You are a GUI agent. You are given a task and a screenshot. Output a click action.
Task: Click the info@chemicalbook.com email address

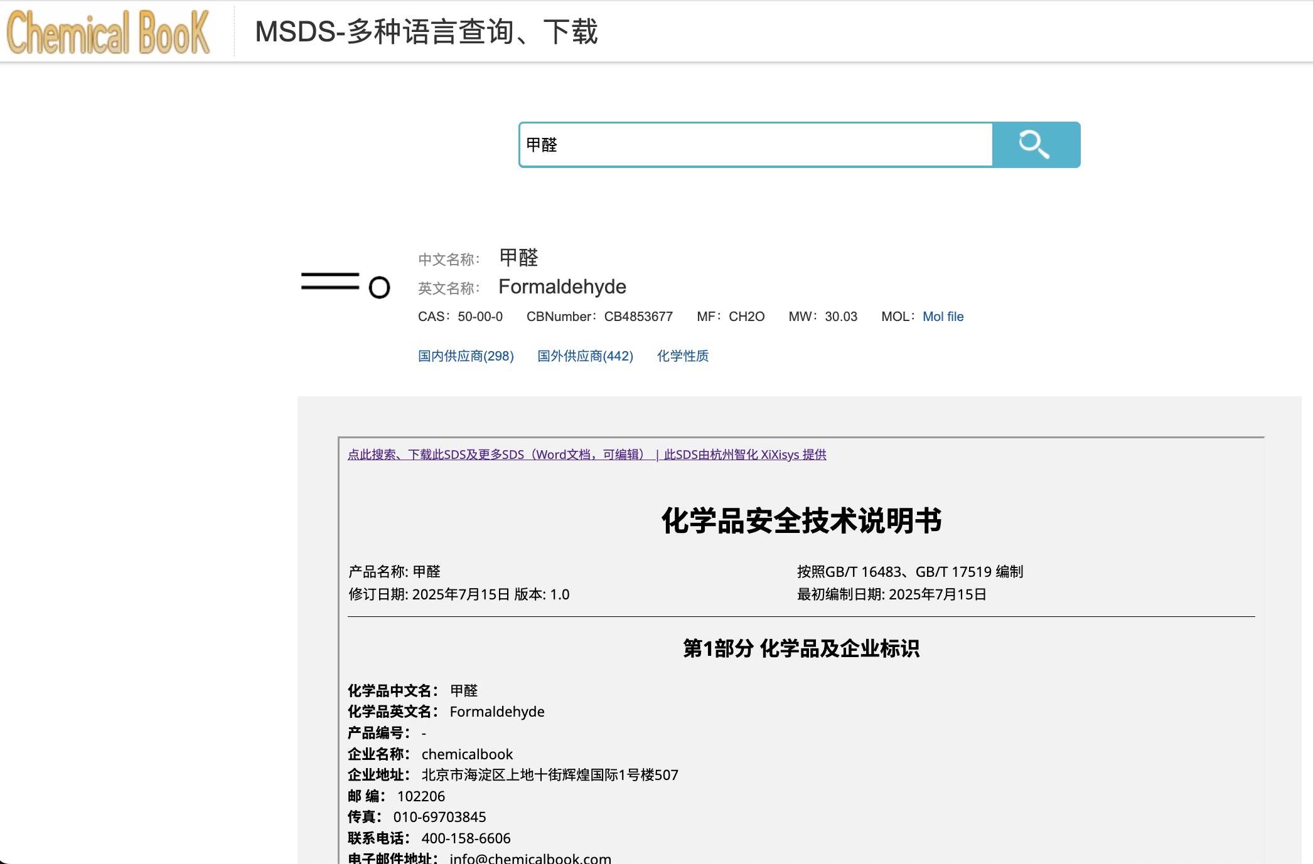[x=530, y=858]
